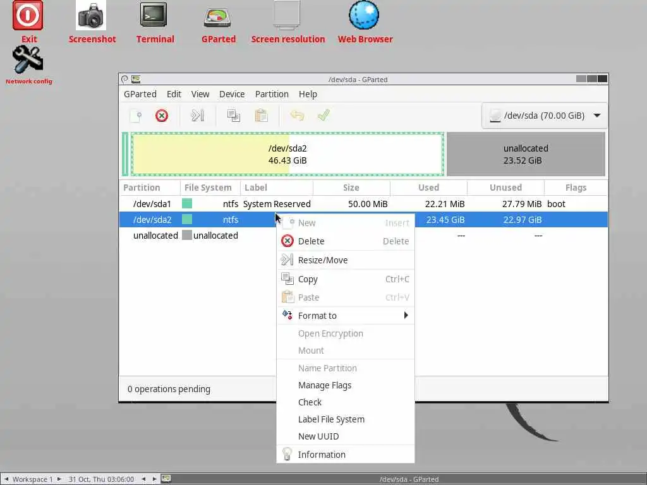Click the Paste partition toolbar icon

click(x=261, y=116)
